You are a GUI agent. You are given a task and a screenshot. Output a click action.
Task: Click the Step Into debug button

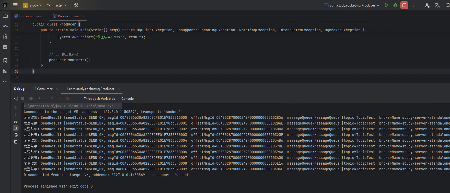pyautogui.click(x=45, y=98)
